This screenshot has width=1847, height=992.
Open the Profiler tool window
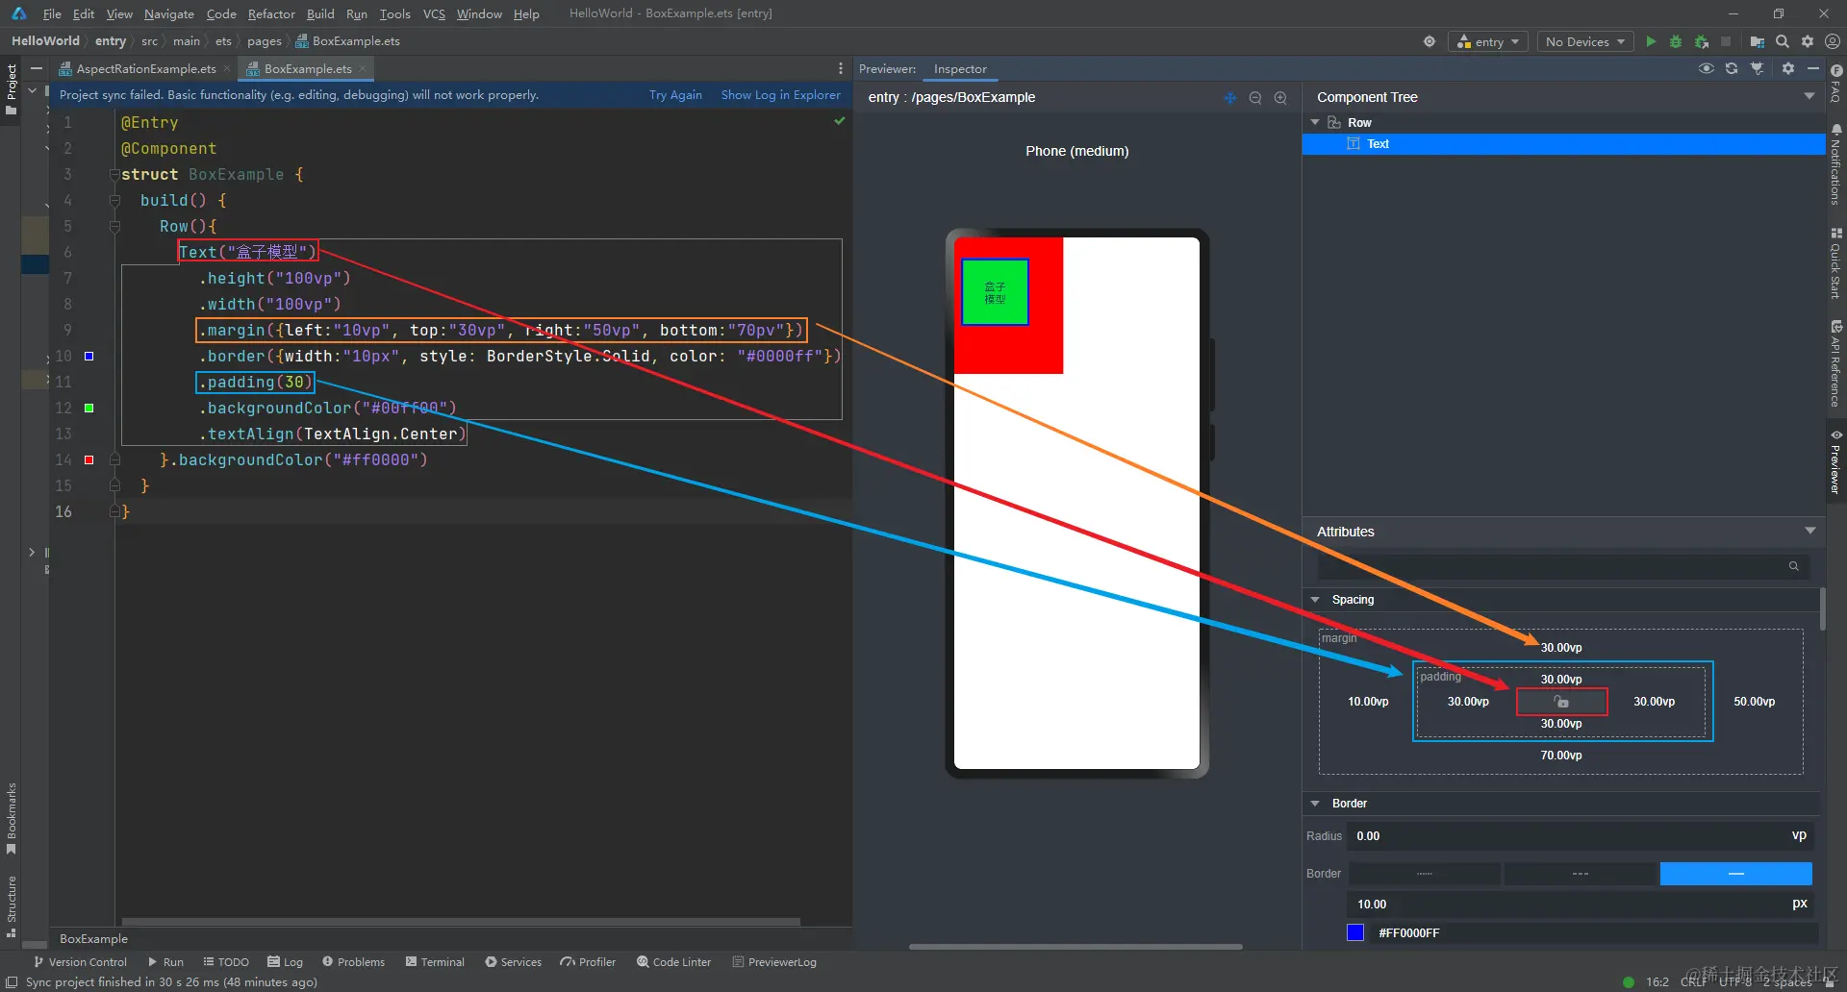(588, 961)
